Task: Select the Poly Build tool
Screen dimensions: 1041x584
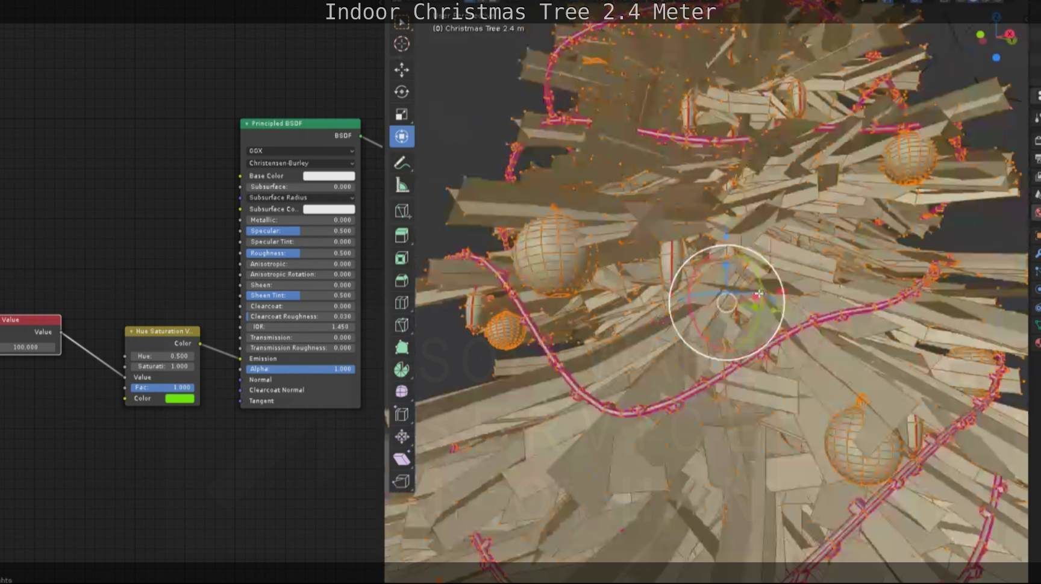Action: tap(402, 347)
